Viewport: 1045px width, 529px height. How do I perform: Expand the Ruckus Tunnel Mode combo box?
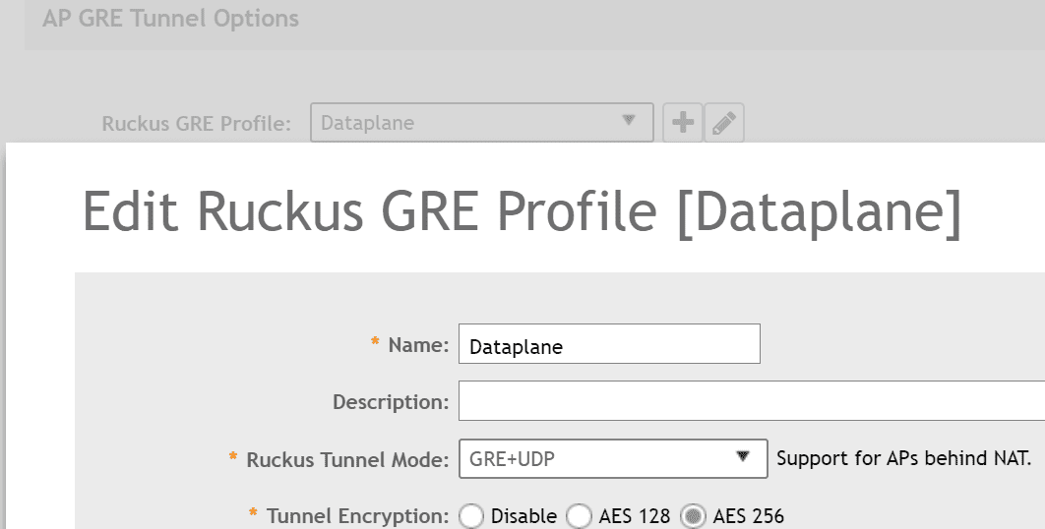click(613, 458)
